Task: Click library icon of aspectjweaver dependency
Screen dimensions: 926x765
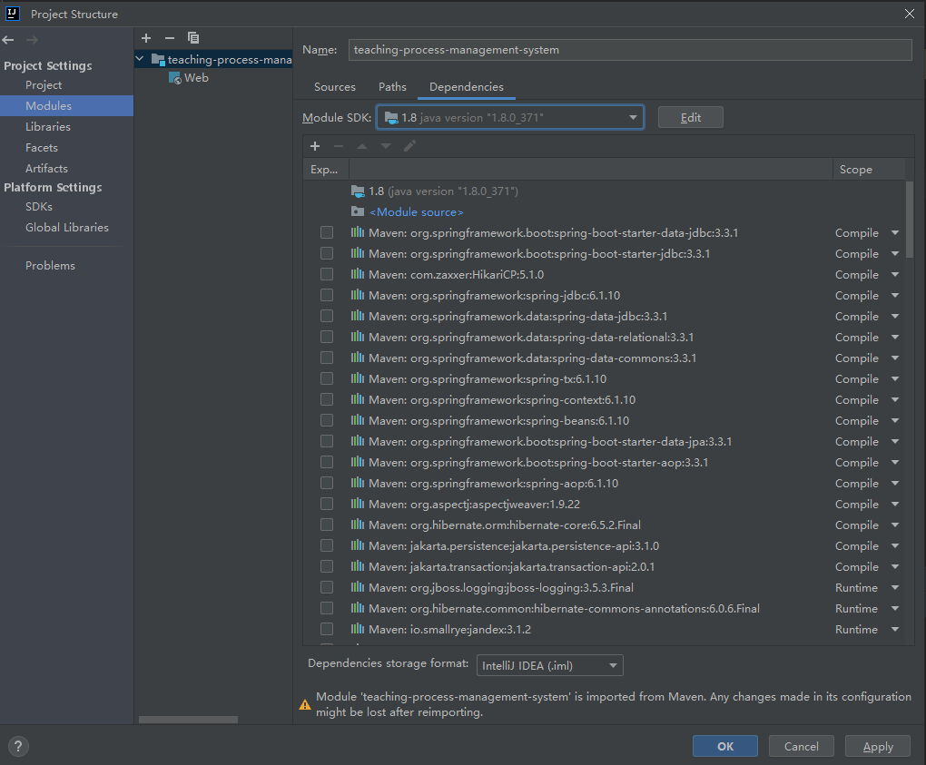Action: point(358,504)
